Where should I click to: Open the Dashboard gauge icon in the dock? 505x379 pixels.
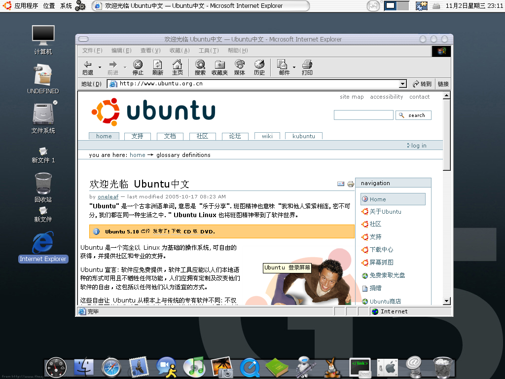point(56,367)
